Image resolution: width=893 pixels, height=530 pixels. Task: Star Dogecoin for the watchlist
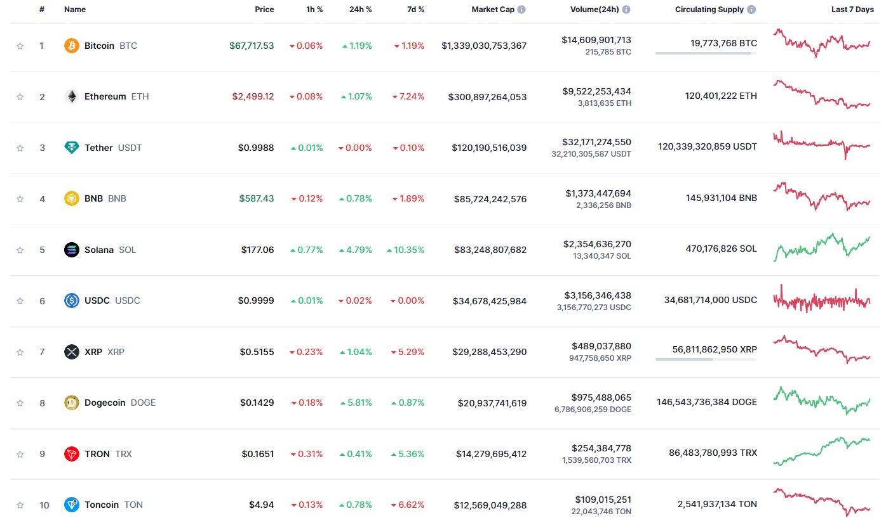20,403
